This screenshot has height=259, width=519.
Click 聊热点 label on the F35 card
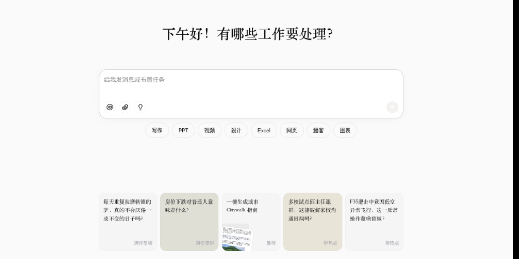pyautogui.click(x=392, y=243)
